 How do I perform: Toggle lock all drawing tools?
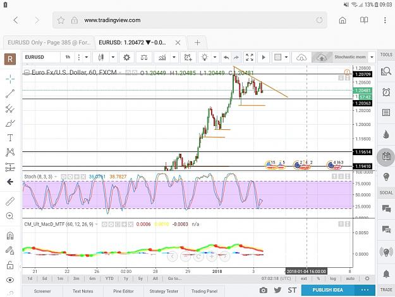(10, 265)
